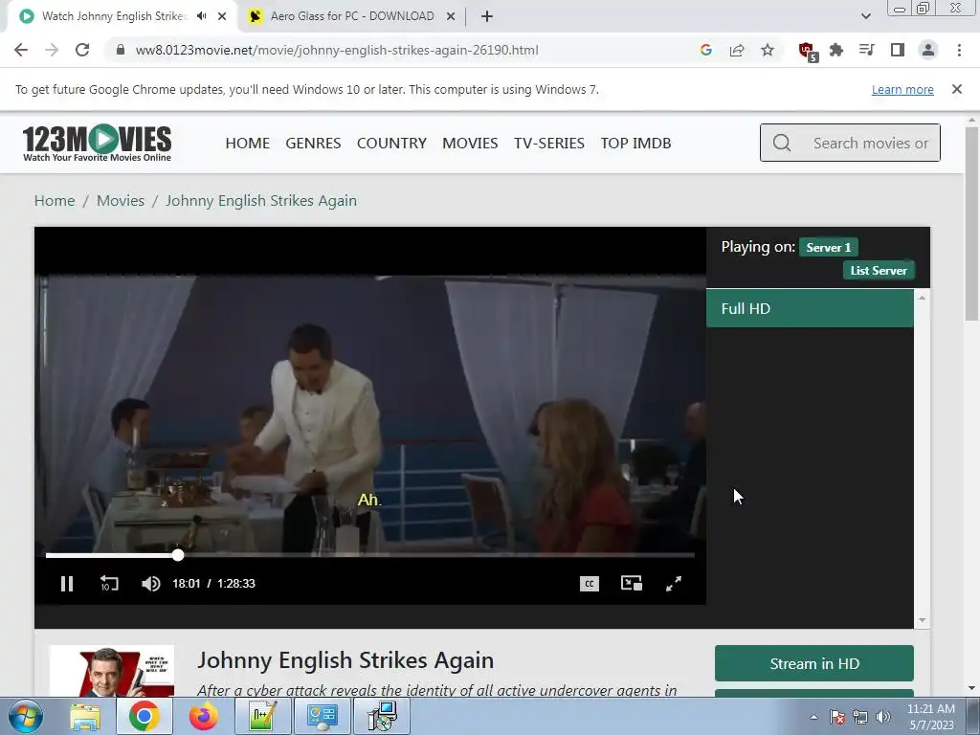
Task: Click the search magnifier icon
Action: (x=781, y=144)
